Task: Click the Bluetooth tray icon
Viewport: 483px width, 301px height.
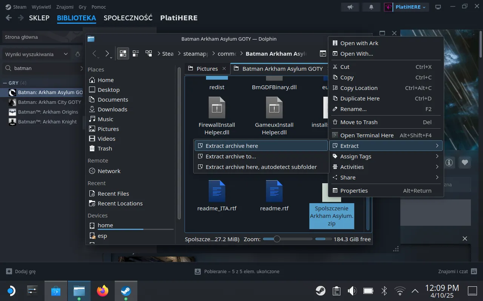Action: pos(384,290)
